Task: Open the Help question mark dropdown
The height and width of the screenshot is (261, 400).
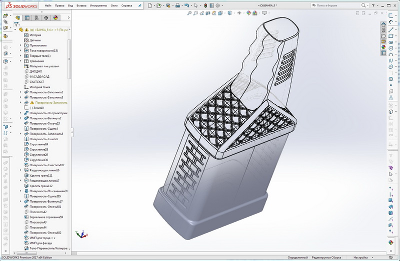Action: 377,5
